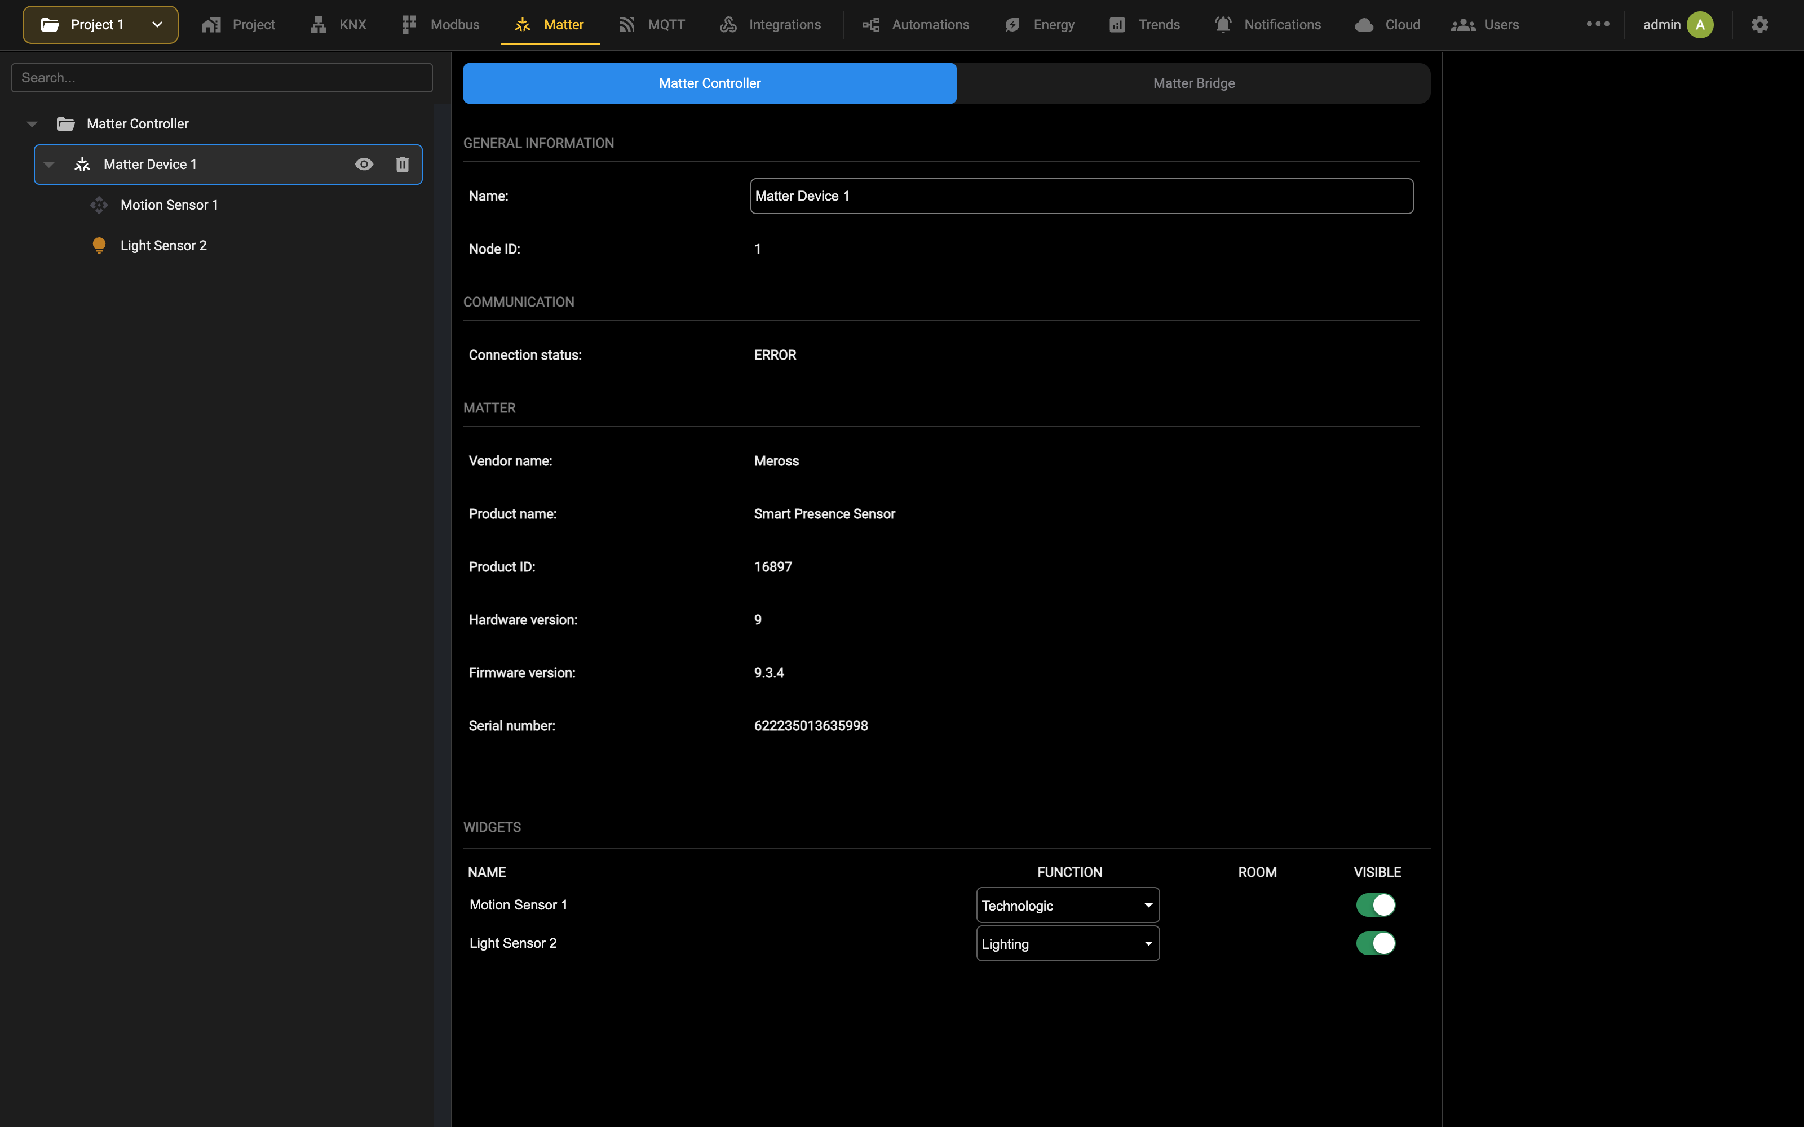
Task: Open the more options ellipsis menu
Action: tap(1598, 24)
